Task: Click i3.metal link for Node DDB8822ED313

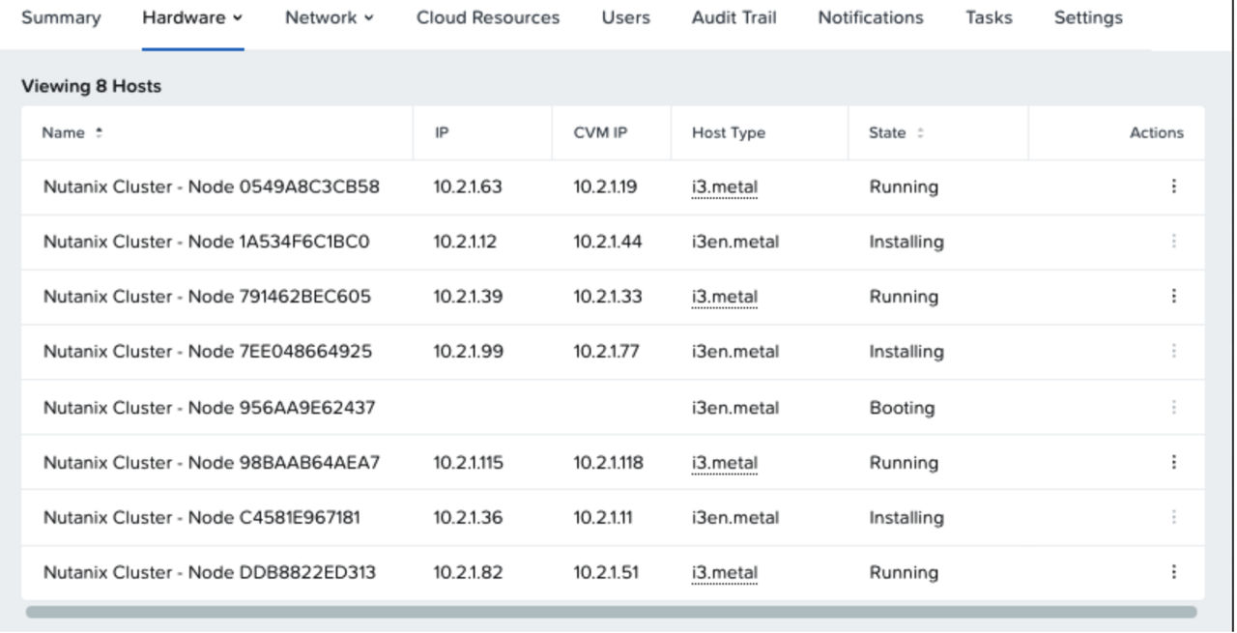Action: (724, 572)
